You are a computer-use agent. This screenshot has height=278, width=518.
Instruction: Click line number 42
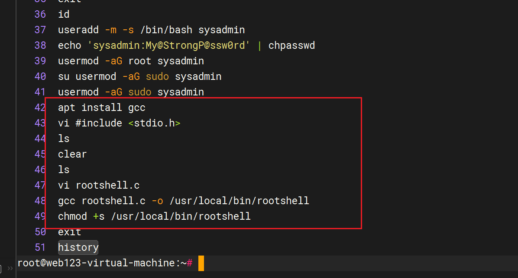[x=40, y=107]
